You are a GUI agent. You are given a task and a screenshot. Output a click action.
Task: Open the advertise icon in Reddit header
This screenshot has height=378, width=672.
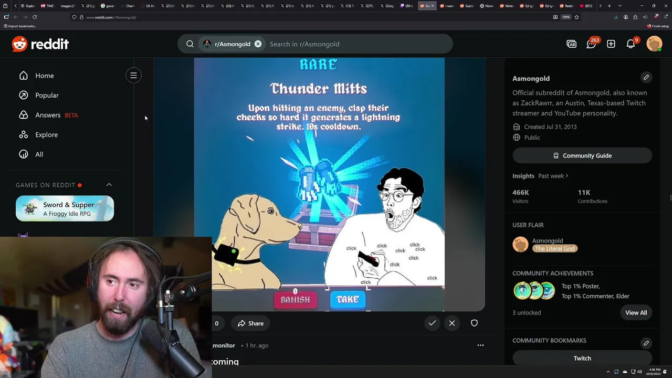click(x=571, y=44)
